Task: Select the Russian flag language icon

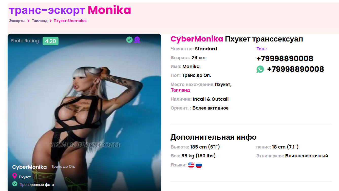Action: 199,165
